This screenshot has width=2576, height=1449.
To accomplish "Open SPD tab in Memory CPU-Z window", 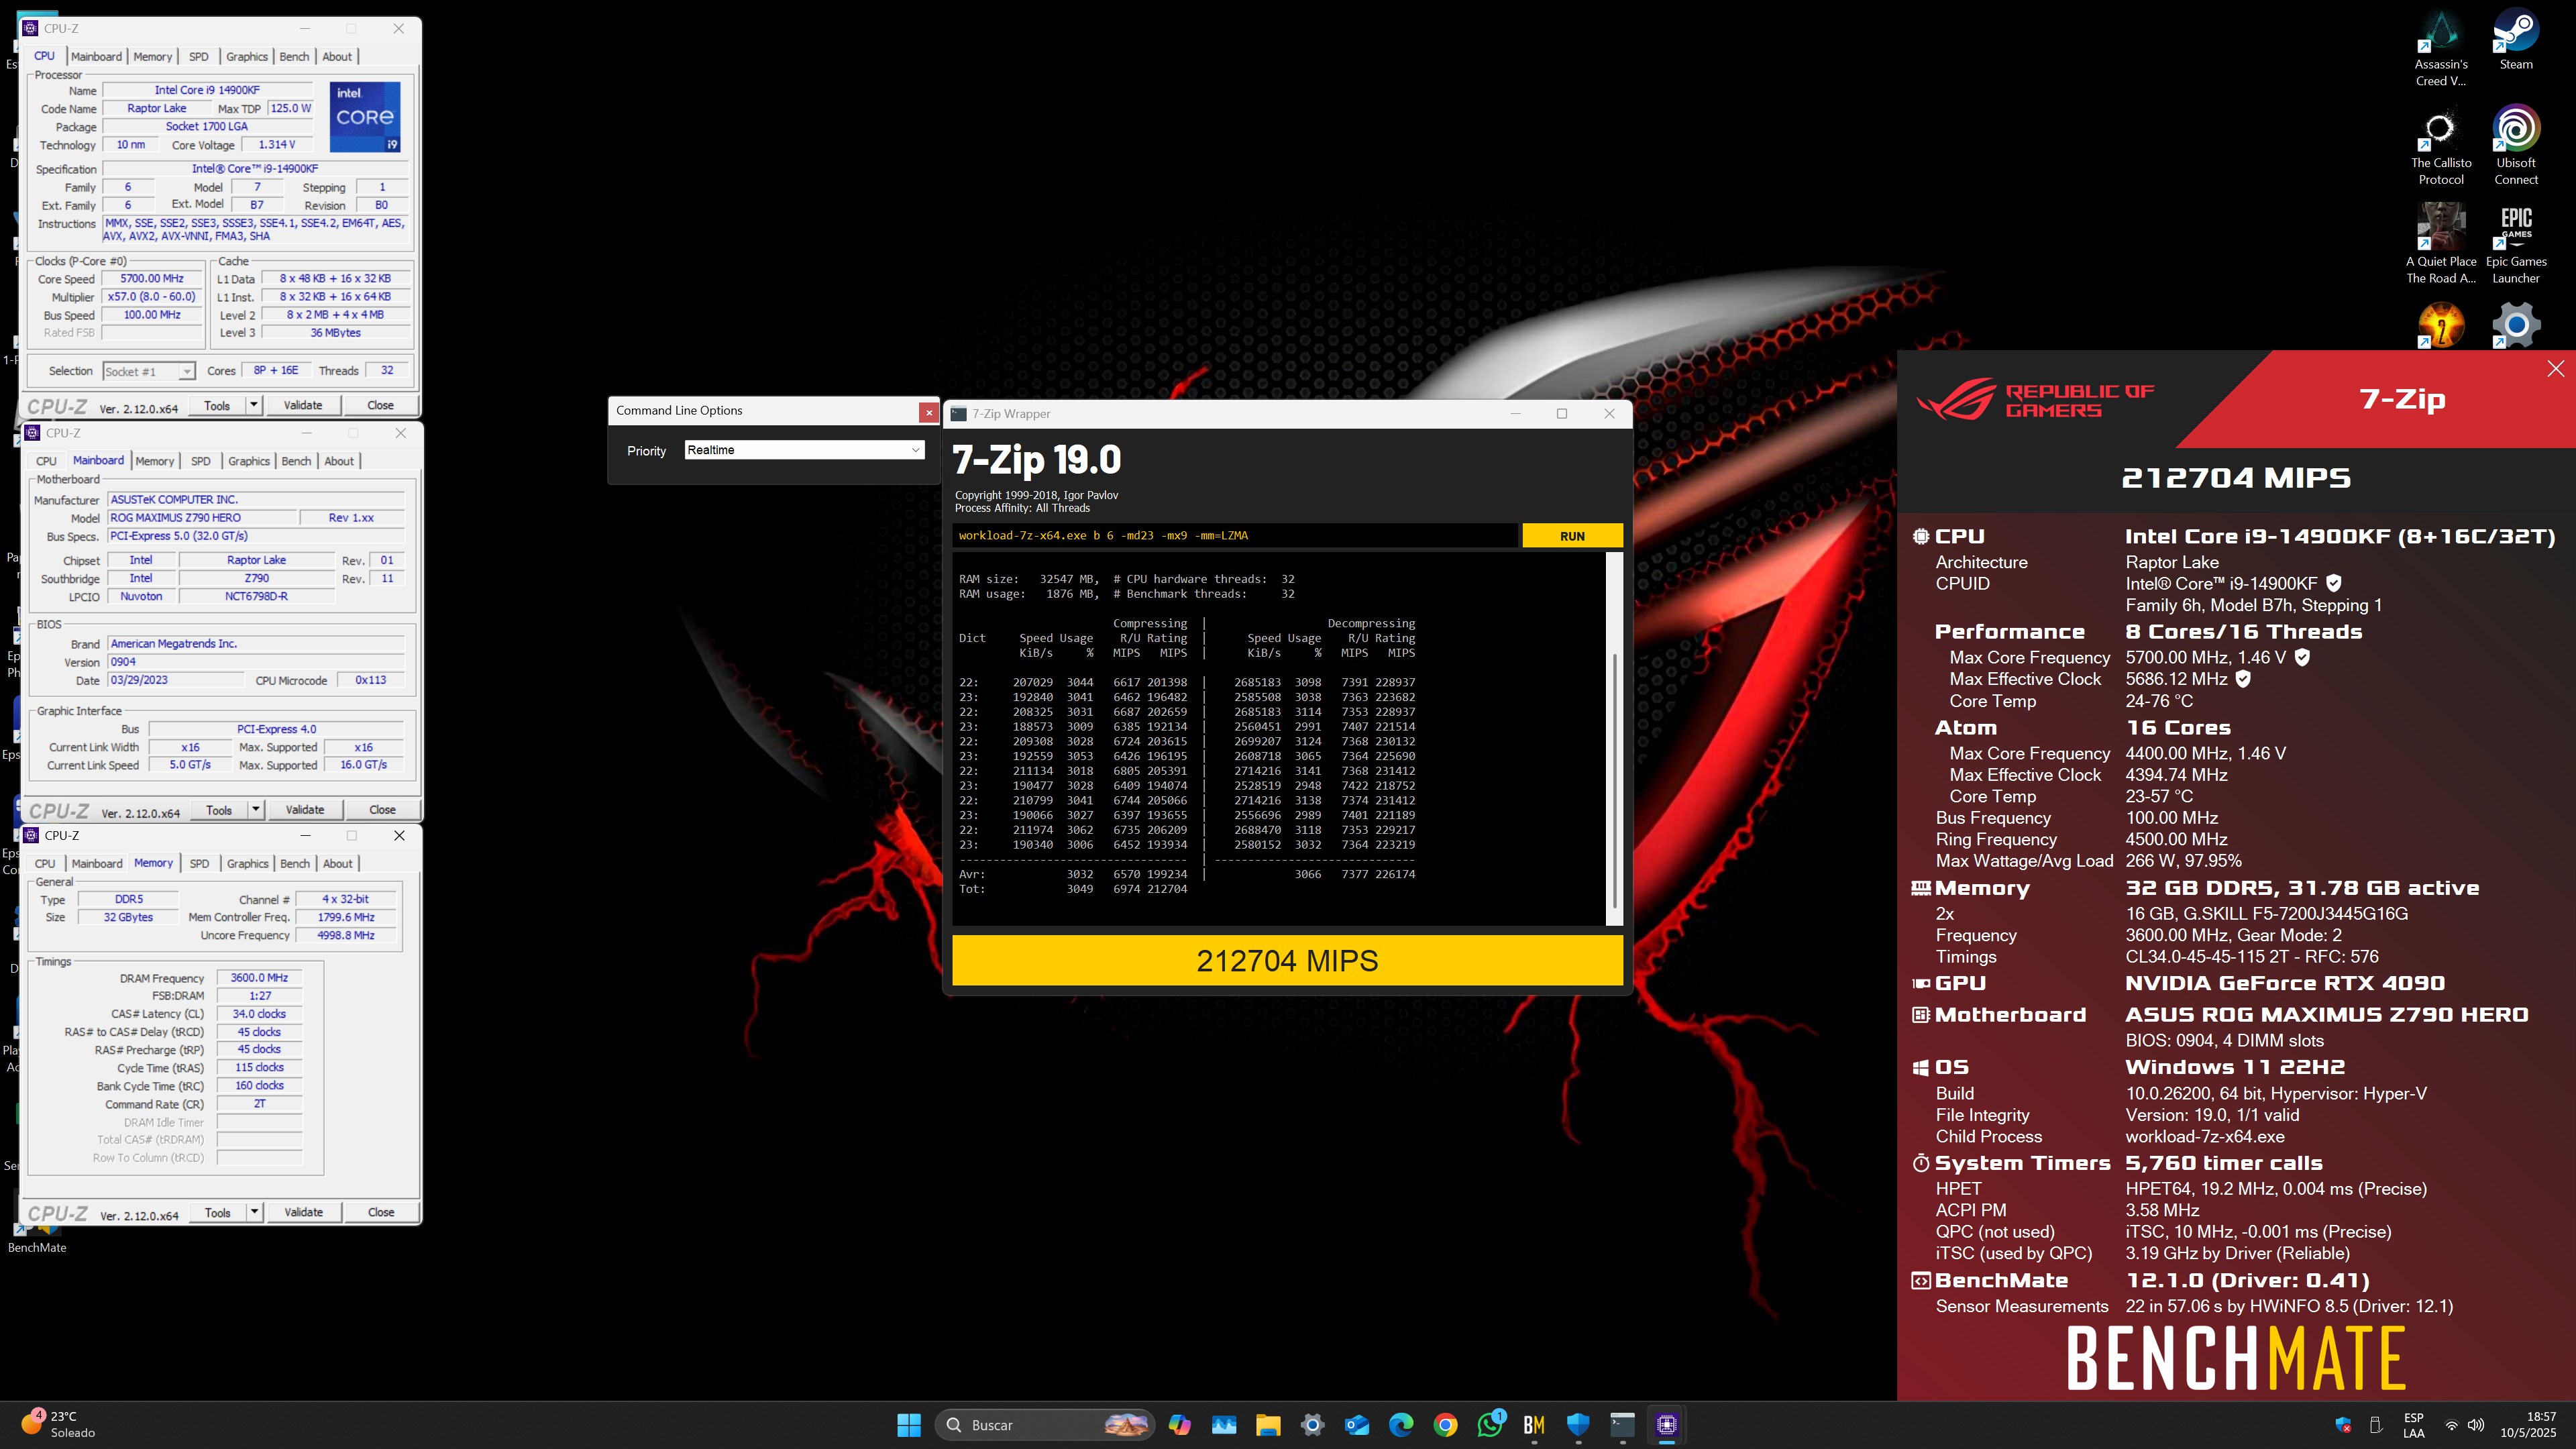I will (199, 864).
